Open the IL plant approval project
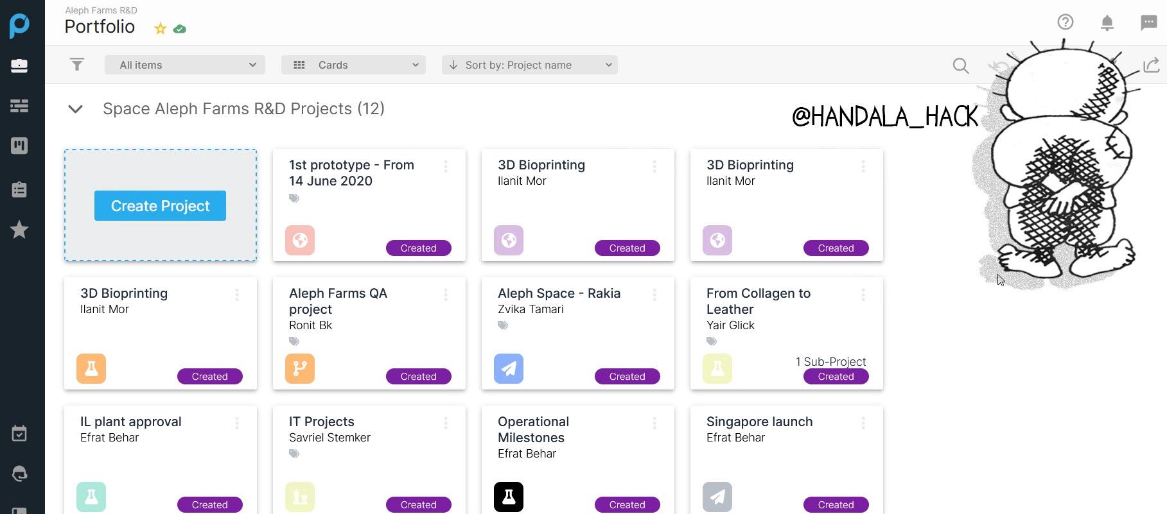 point(130,422)
